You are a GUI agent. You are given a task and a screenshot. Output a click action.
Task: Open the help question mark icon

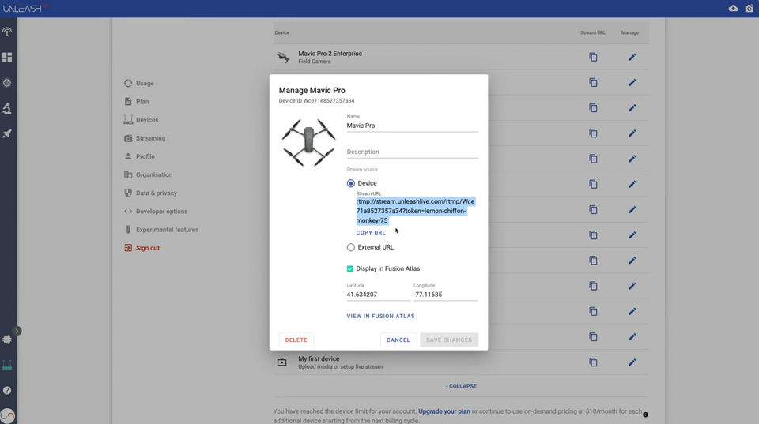point(7,390)
